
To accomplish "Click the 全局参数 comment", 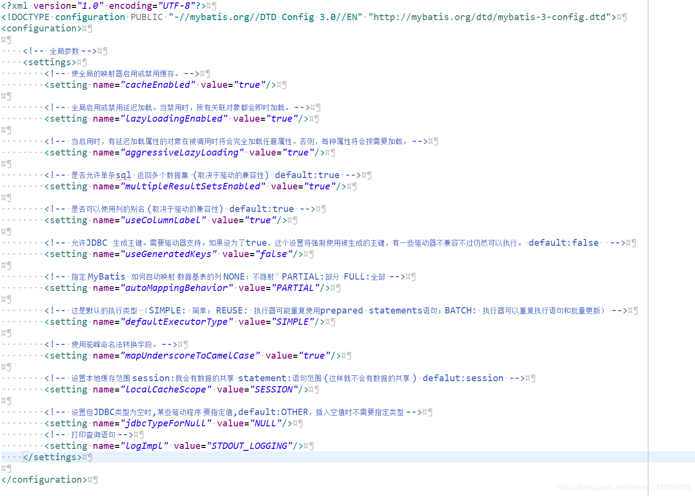I will coord(60,51).
